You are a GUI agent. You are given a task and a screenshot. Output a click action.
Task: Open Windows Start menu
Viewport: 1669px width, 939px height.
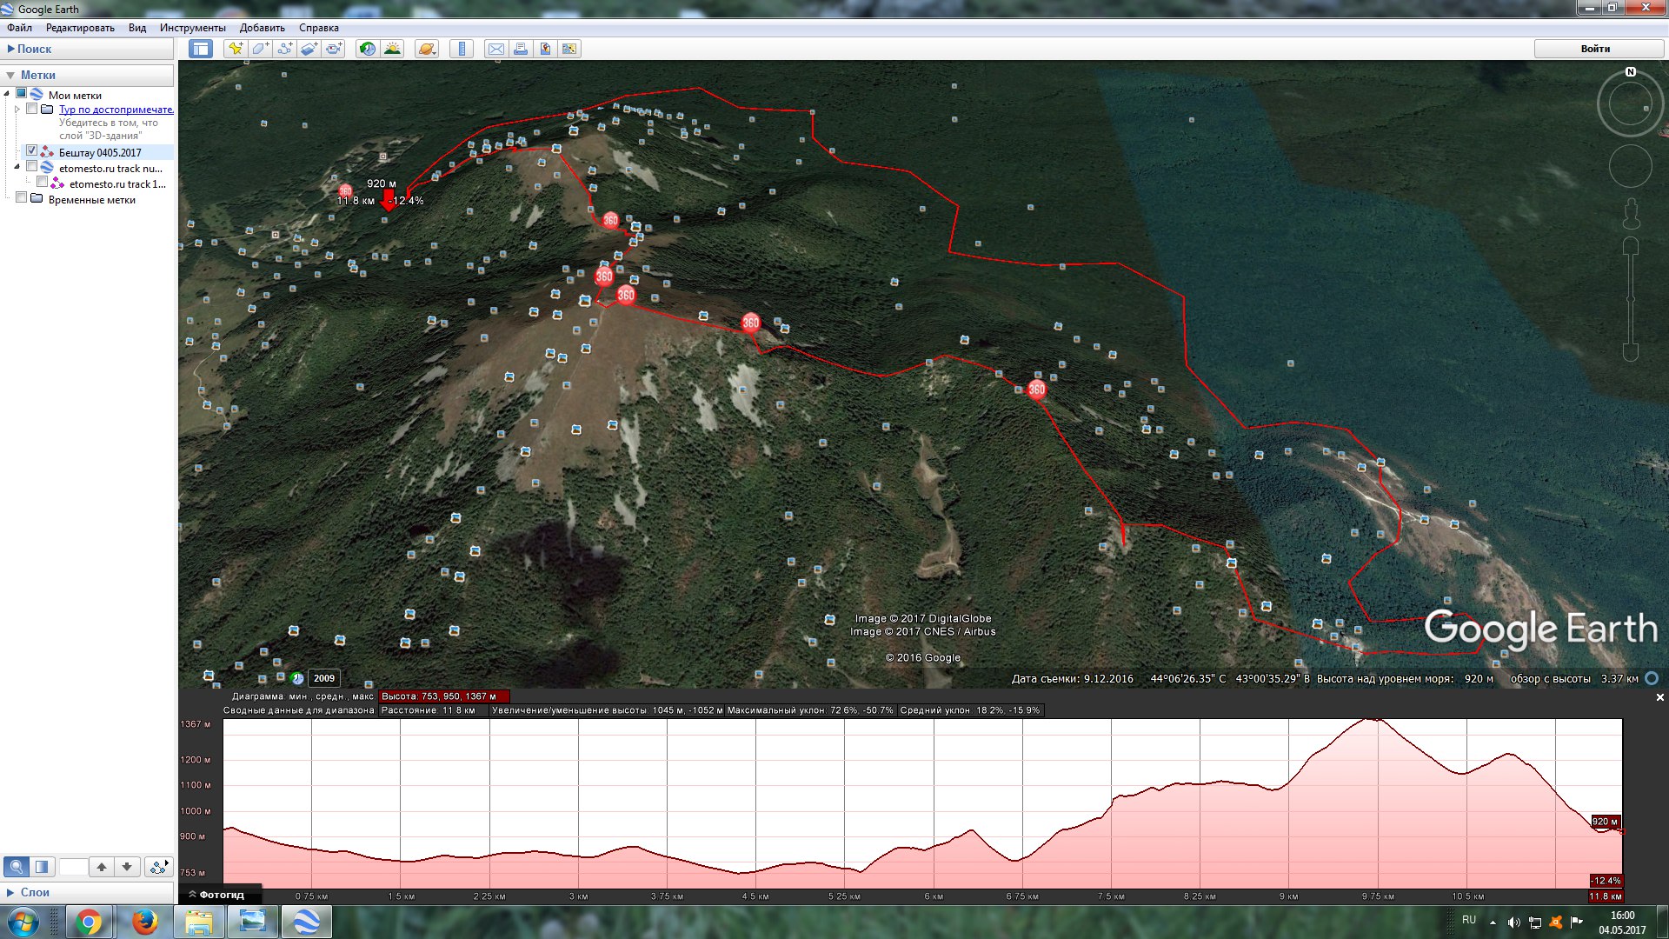tap(23, 922)
